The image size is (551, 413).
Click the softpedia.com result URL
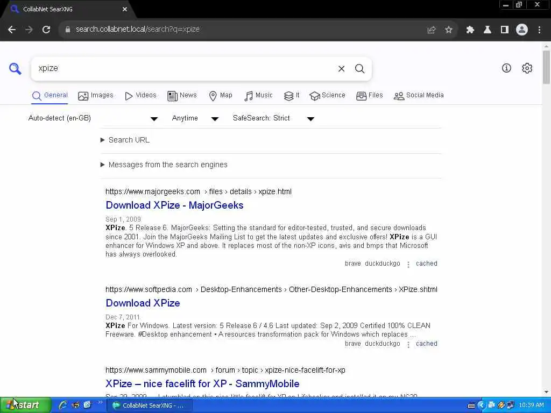pyautogui.click(x=271, y=289)
